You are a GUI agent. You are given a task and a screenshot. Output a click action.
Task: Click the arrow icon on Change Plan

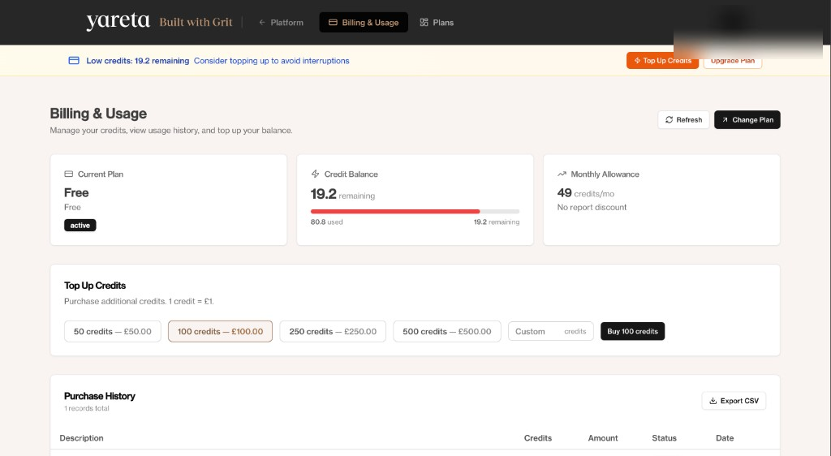[x=725, y=120]
